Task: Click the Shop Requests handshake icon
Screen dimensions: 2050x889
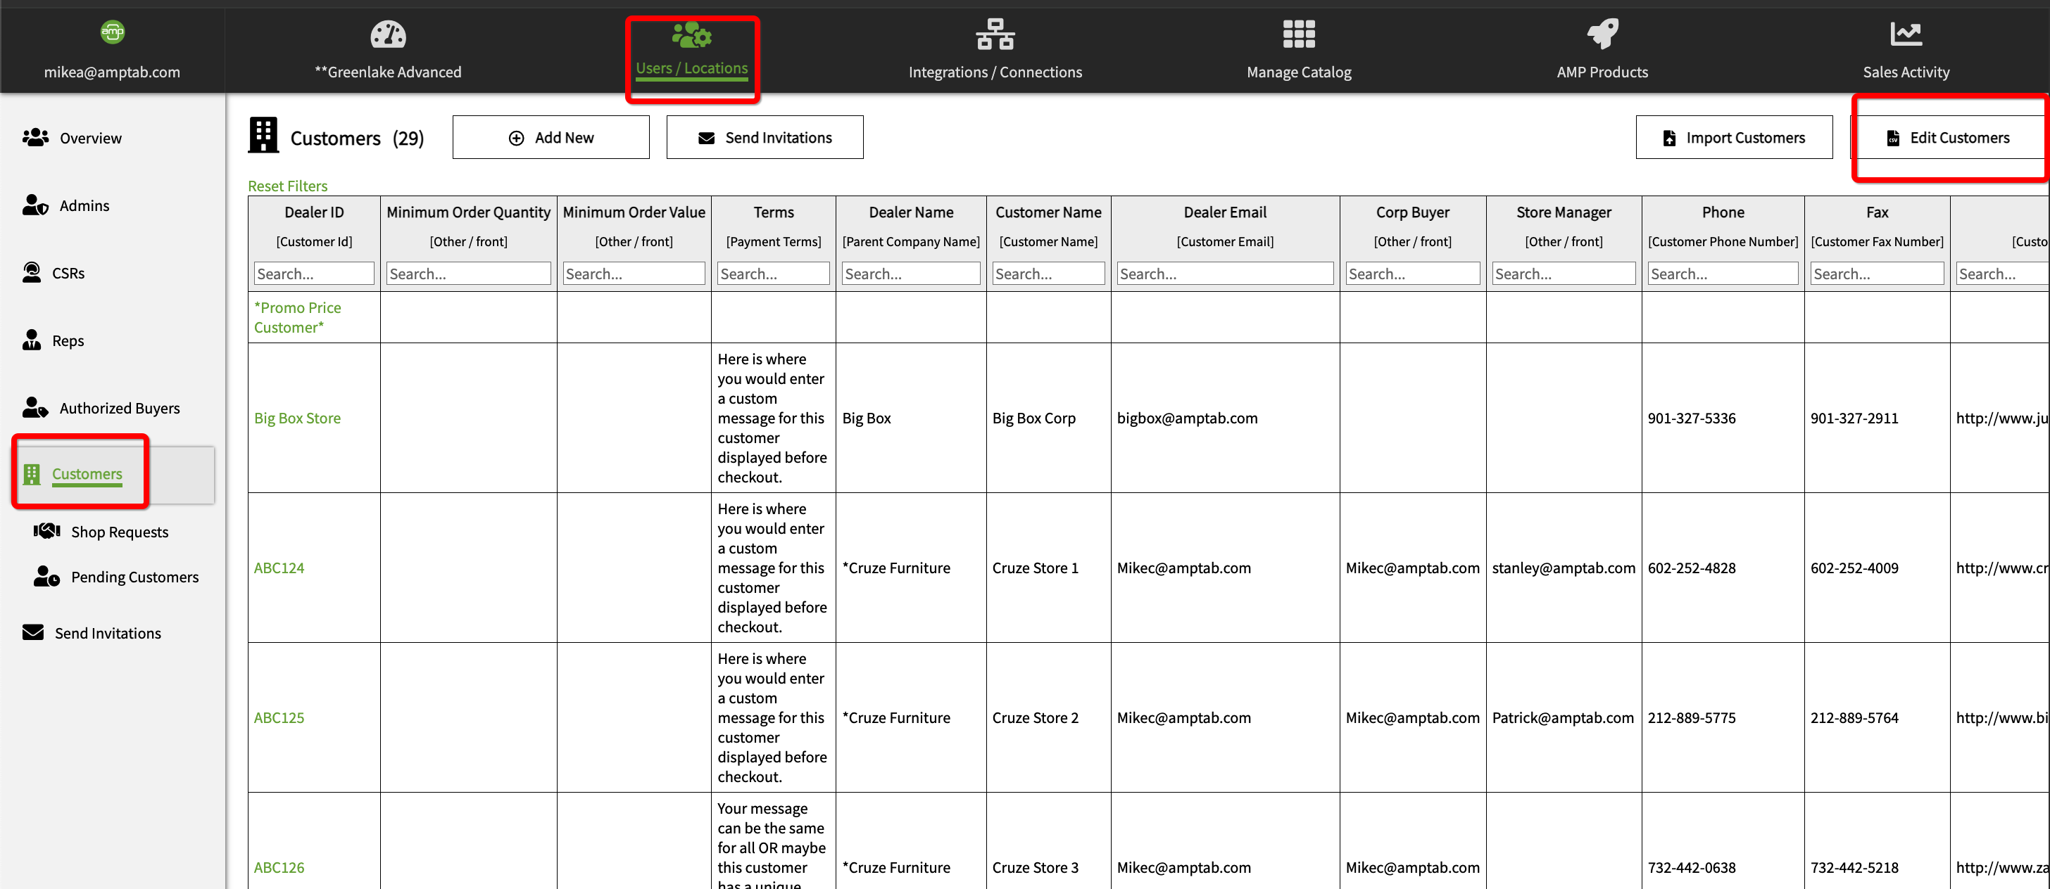Action: click(x=47, y=531)
